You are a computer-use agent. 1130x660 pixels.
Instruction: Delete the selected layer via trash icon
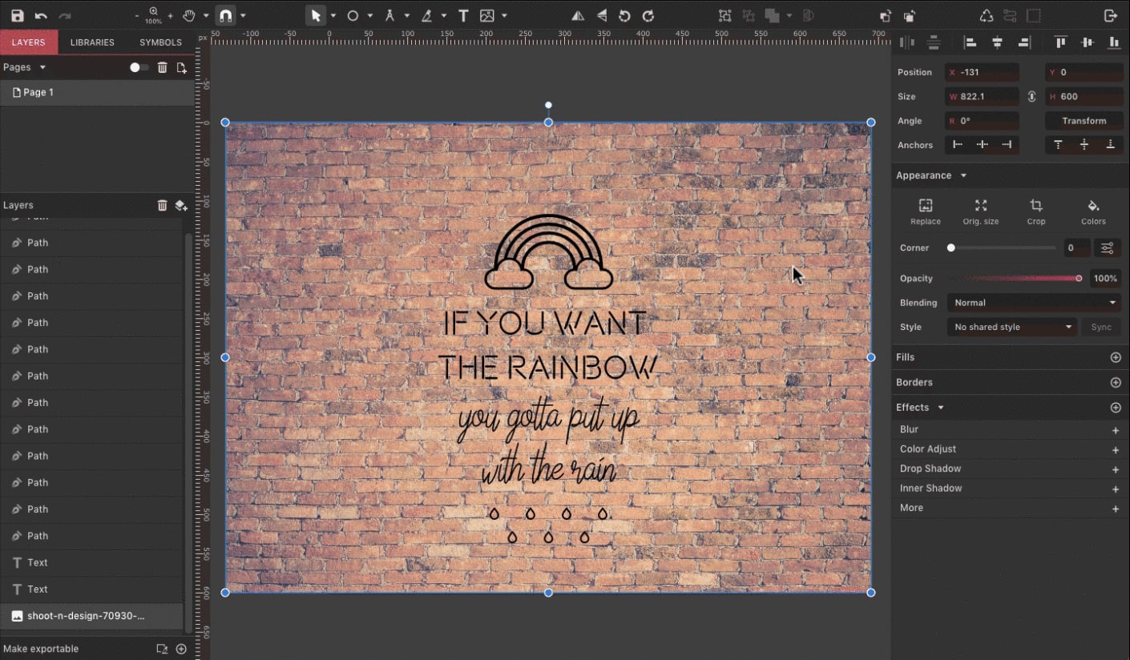[x=162, y=205]
